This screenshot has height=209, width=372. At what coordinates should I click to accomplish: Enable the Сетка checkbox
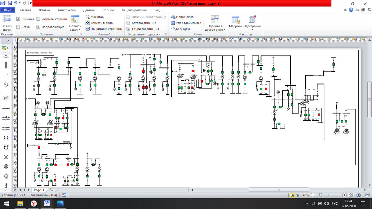point(18,27)
